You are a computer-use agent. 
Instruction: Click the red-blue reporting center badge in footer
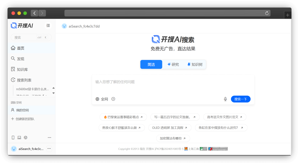click(x=218, y=149)
